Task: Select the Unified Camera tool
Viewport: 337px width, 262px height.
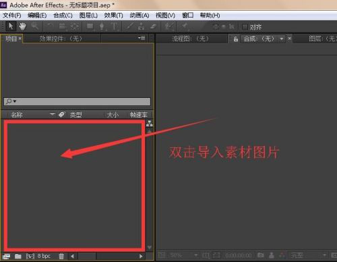Action: (62, 26)
